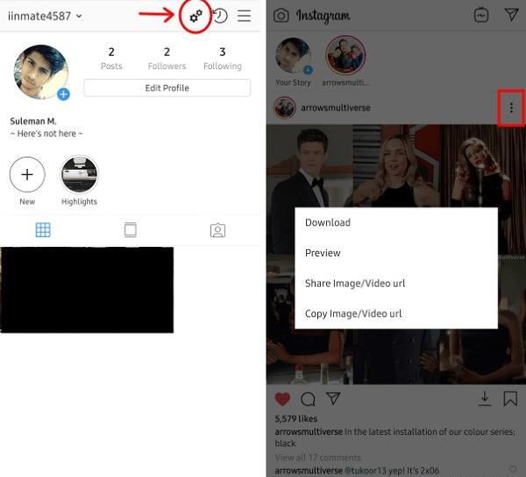Switch to the grid view tab
The width and height of the screenshot is (526, 477).
(x=43, y=230)
